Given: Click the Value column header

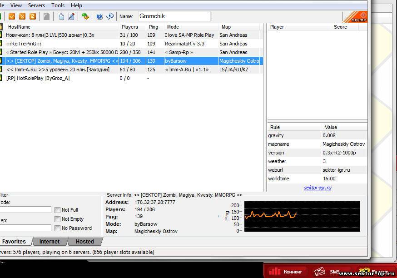Looking at the screenshot, I should point(344,127).
